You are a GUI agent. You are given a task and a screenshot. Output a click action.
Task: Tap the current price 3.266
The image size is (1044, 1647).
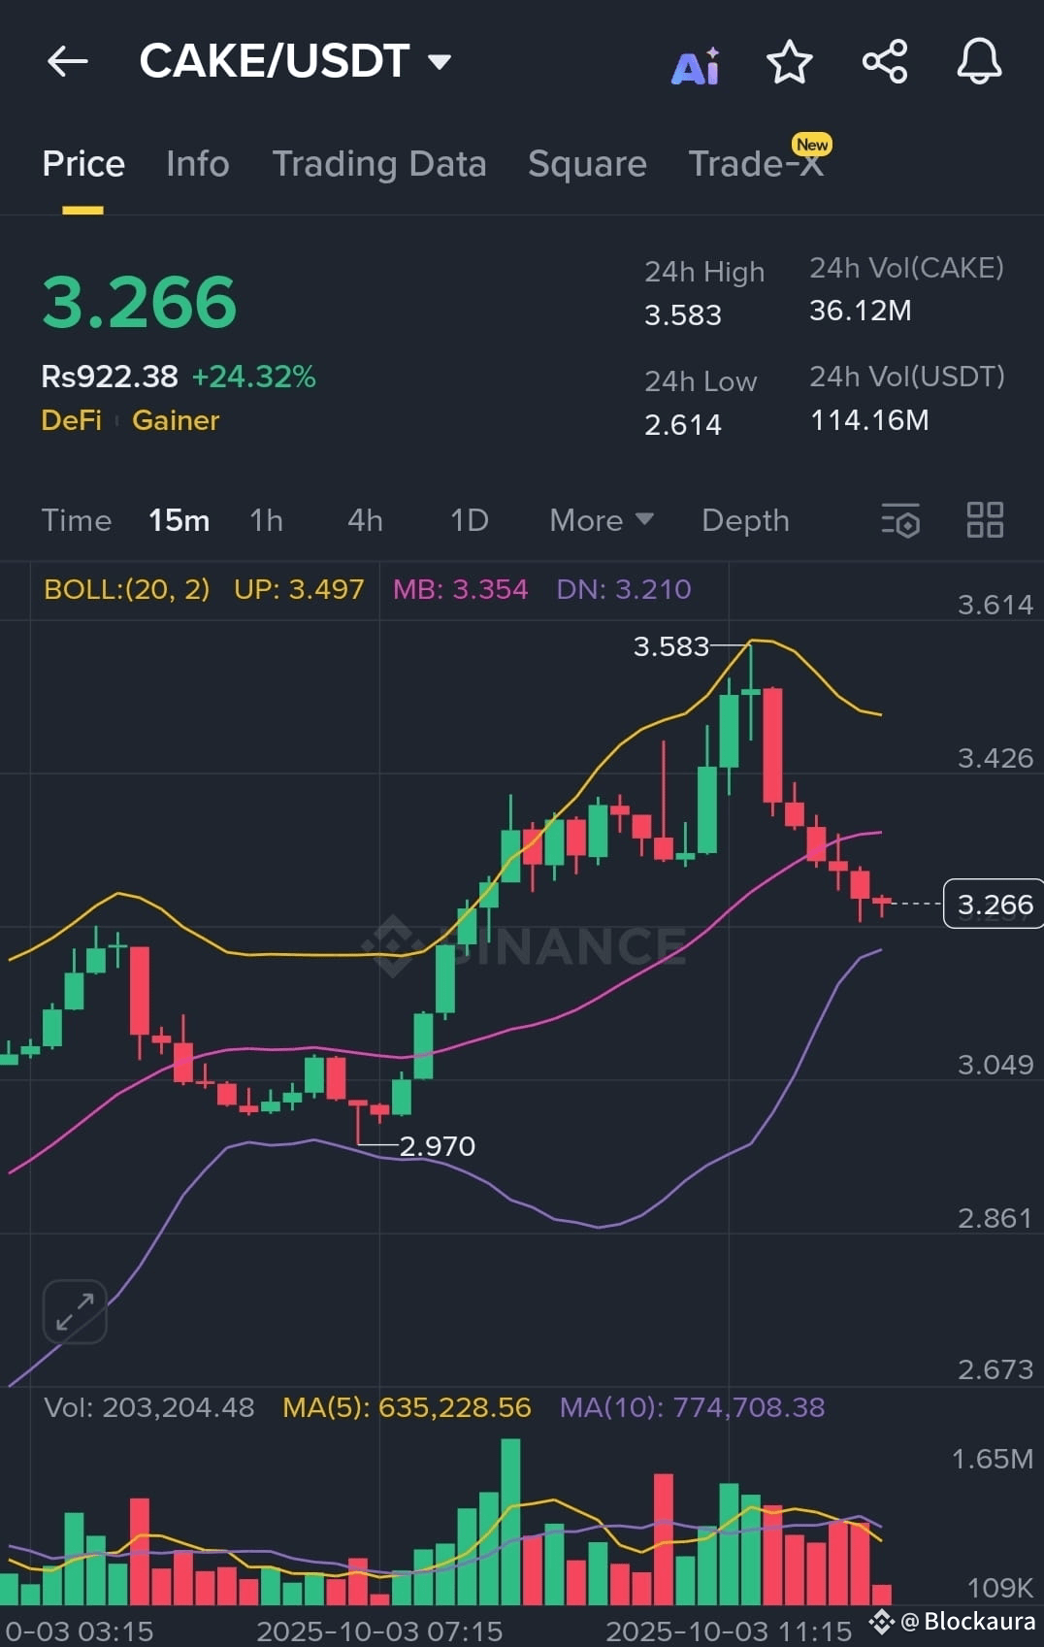pos(139,302)
